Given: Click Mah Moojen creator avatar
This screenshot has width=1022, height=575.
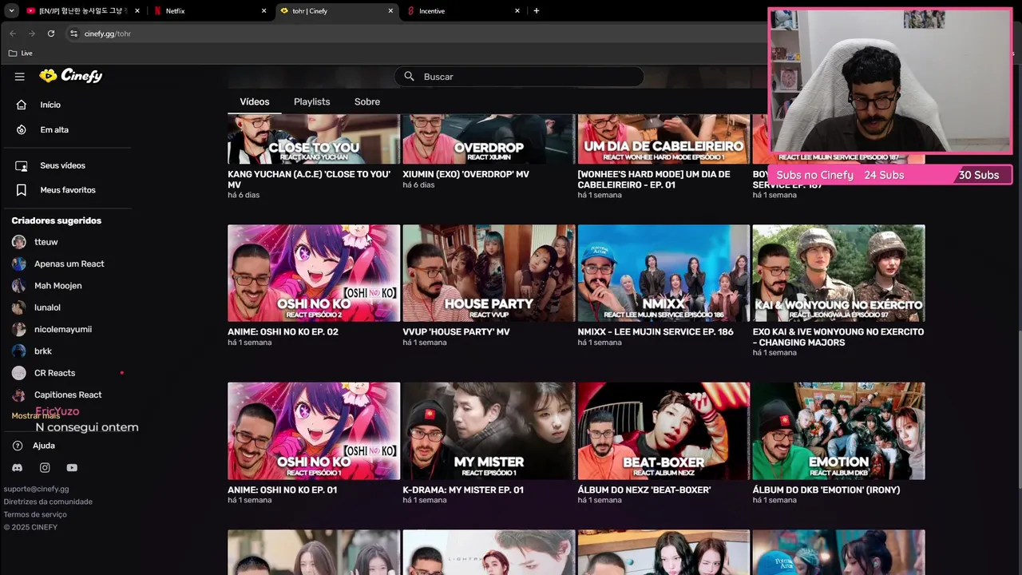Looking at the screenshot, I should click(19, 286).
